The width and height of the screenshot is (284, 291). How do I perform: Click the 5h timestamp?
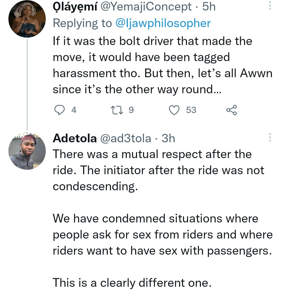coord(209,7)
